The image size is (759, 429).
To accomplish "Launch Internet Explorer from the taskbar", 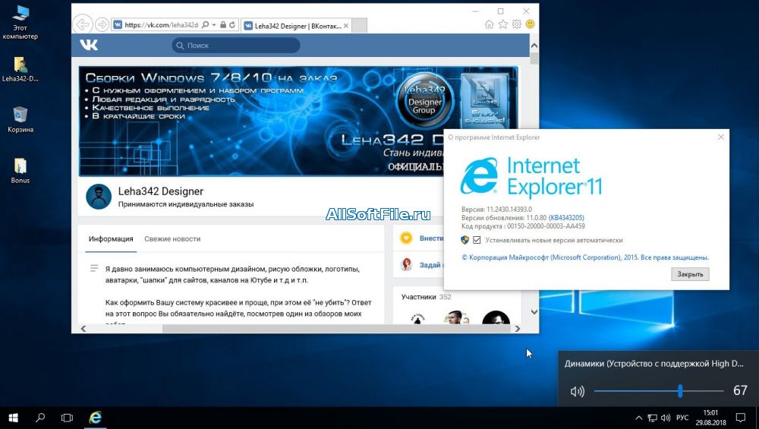I will (96, 418).
